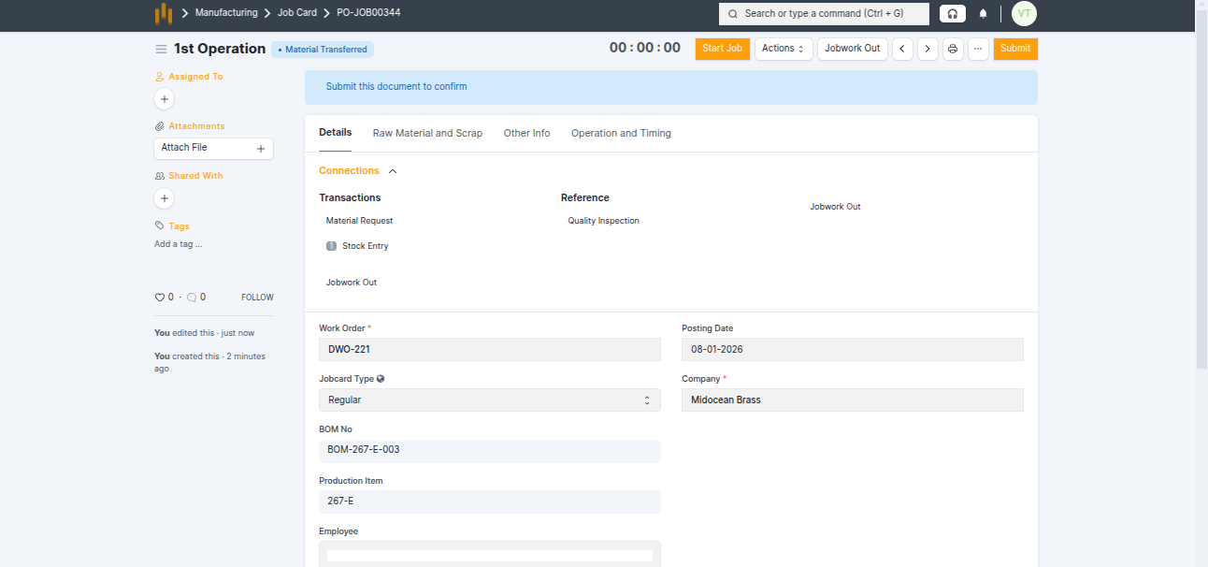The height and width of the screenshot is (567, 1208).
Task: Print this job card via printer icon
Action: 953,49
